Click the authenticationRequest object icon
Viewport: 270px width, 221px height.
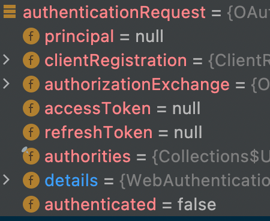[10, 11]
